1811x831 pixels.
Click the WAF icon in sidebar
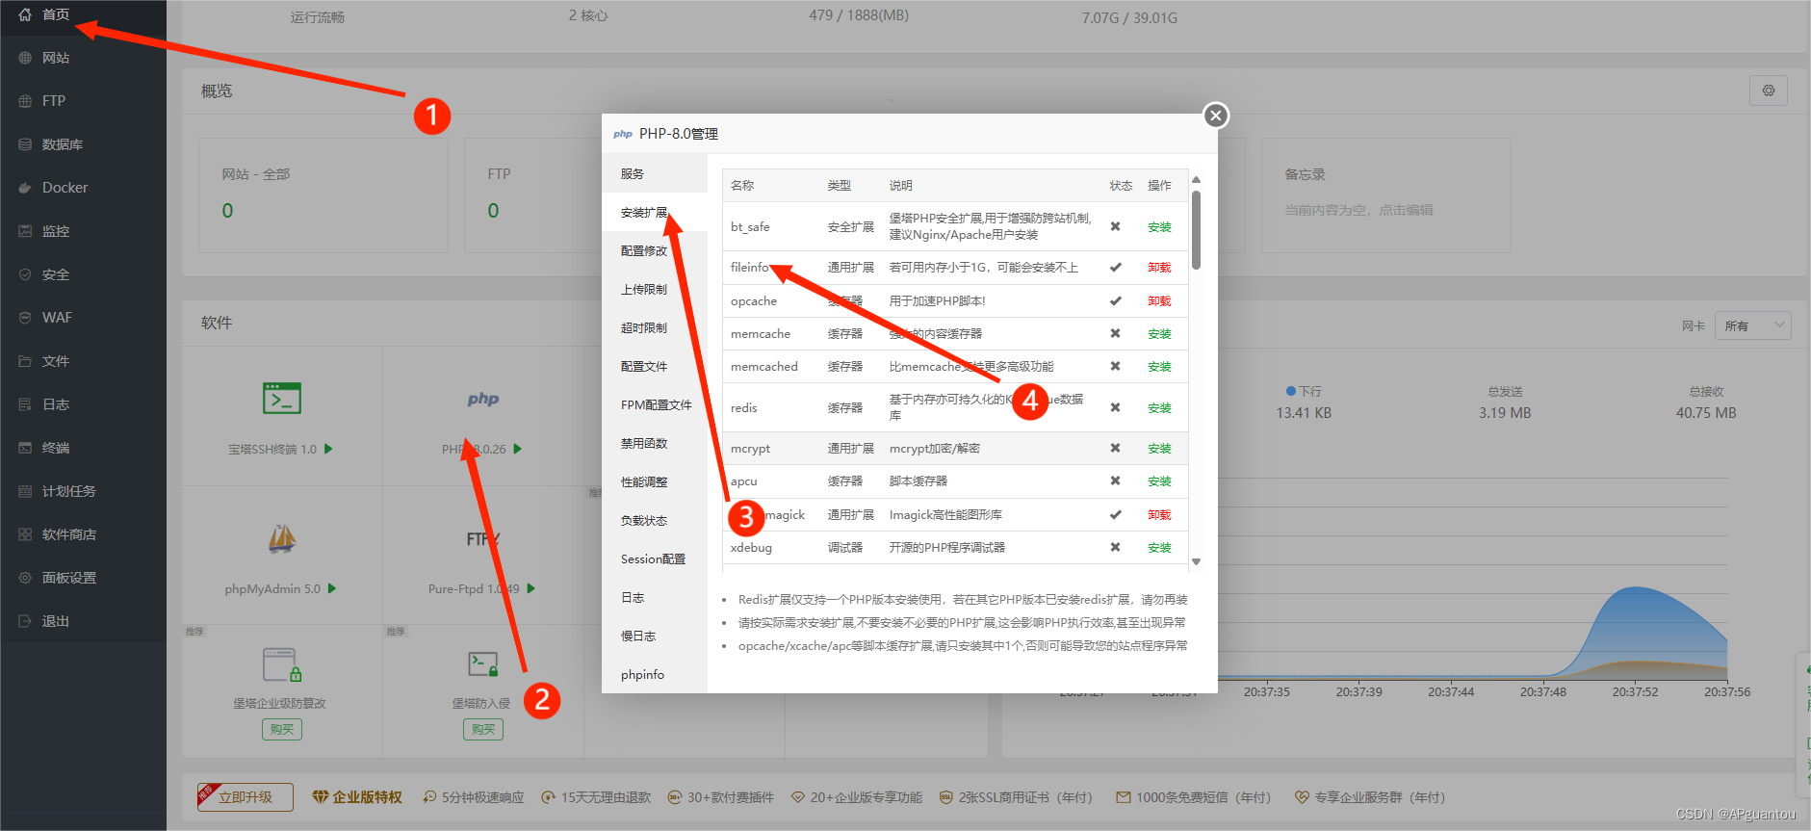(25, 318)
